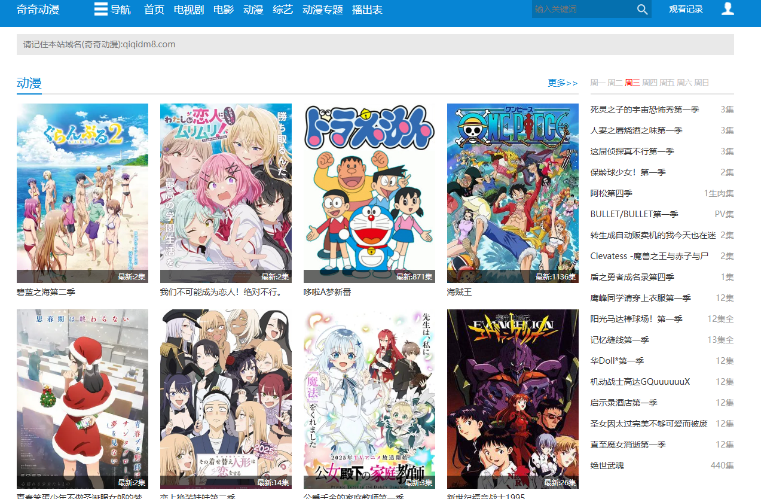Open 记忆缝线第一季 list entry
761x499 pixels.
coord(619,340)
